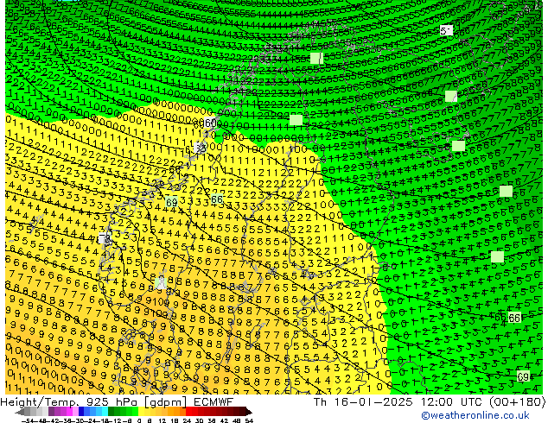
Task: Select the "(00+180)" forecast hour label
Action: click(x=517, y=401)
